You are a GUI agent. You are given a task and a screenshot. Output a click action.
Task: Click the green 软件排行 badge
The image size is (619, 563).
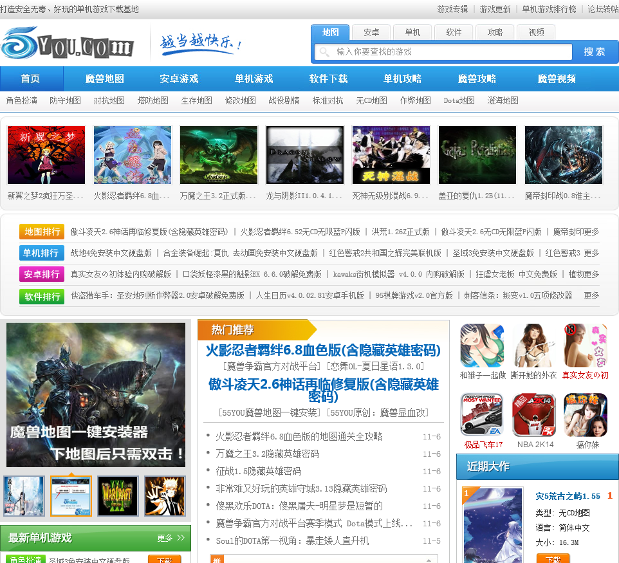[42, 296]
